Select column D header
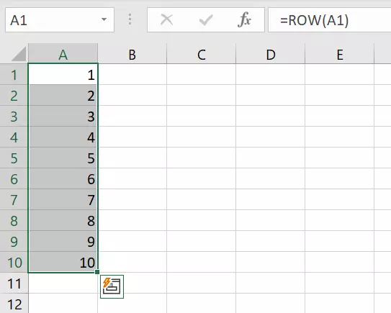This screenshot has height=313, width=391. click(271, 54)
